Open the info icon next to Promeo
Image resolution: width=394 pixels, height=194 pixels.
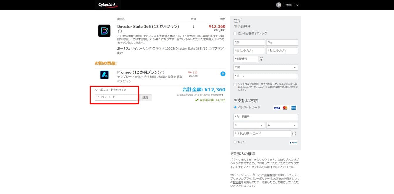pyautogui.click(x=162, y=72)
